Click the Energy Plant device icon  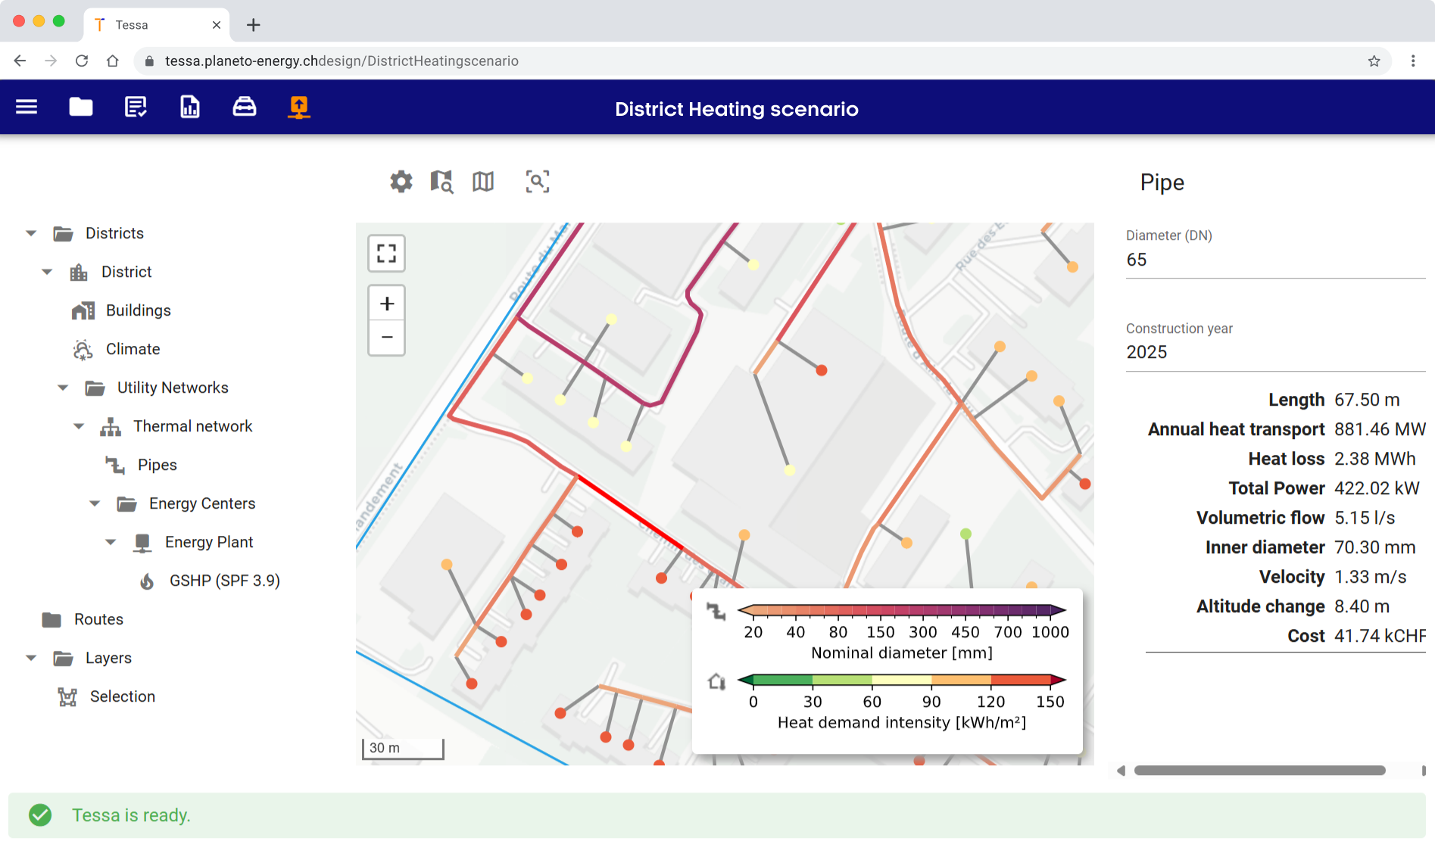pyautogui.click(x=142, y=543)
